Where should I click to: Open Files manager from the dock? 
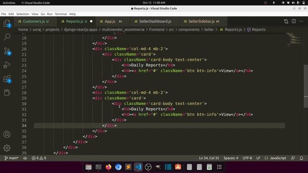tap(89, 167)
